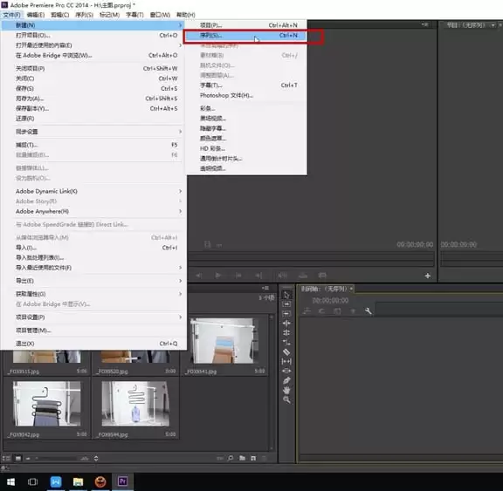Open sort icons stepper in project panel
The height and width of the screenshot is (491, 503).
click(x=96, y=459)
